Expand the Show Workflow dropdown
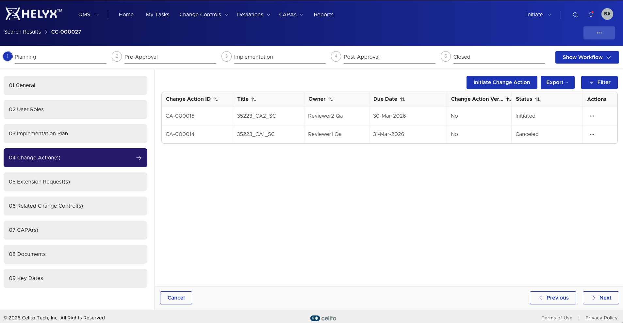623x323 pixels. pos(587,57)
